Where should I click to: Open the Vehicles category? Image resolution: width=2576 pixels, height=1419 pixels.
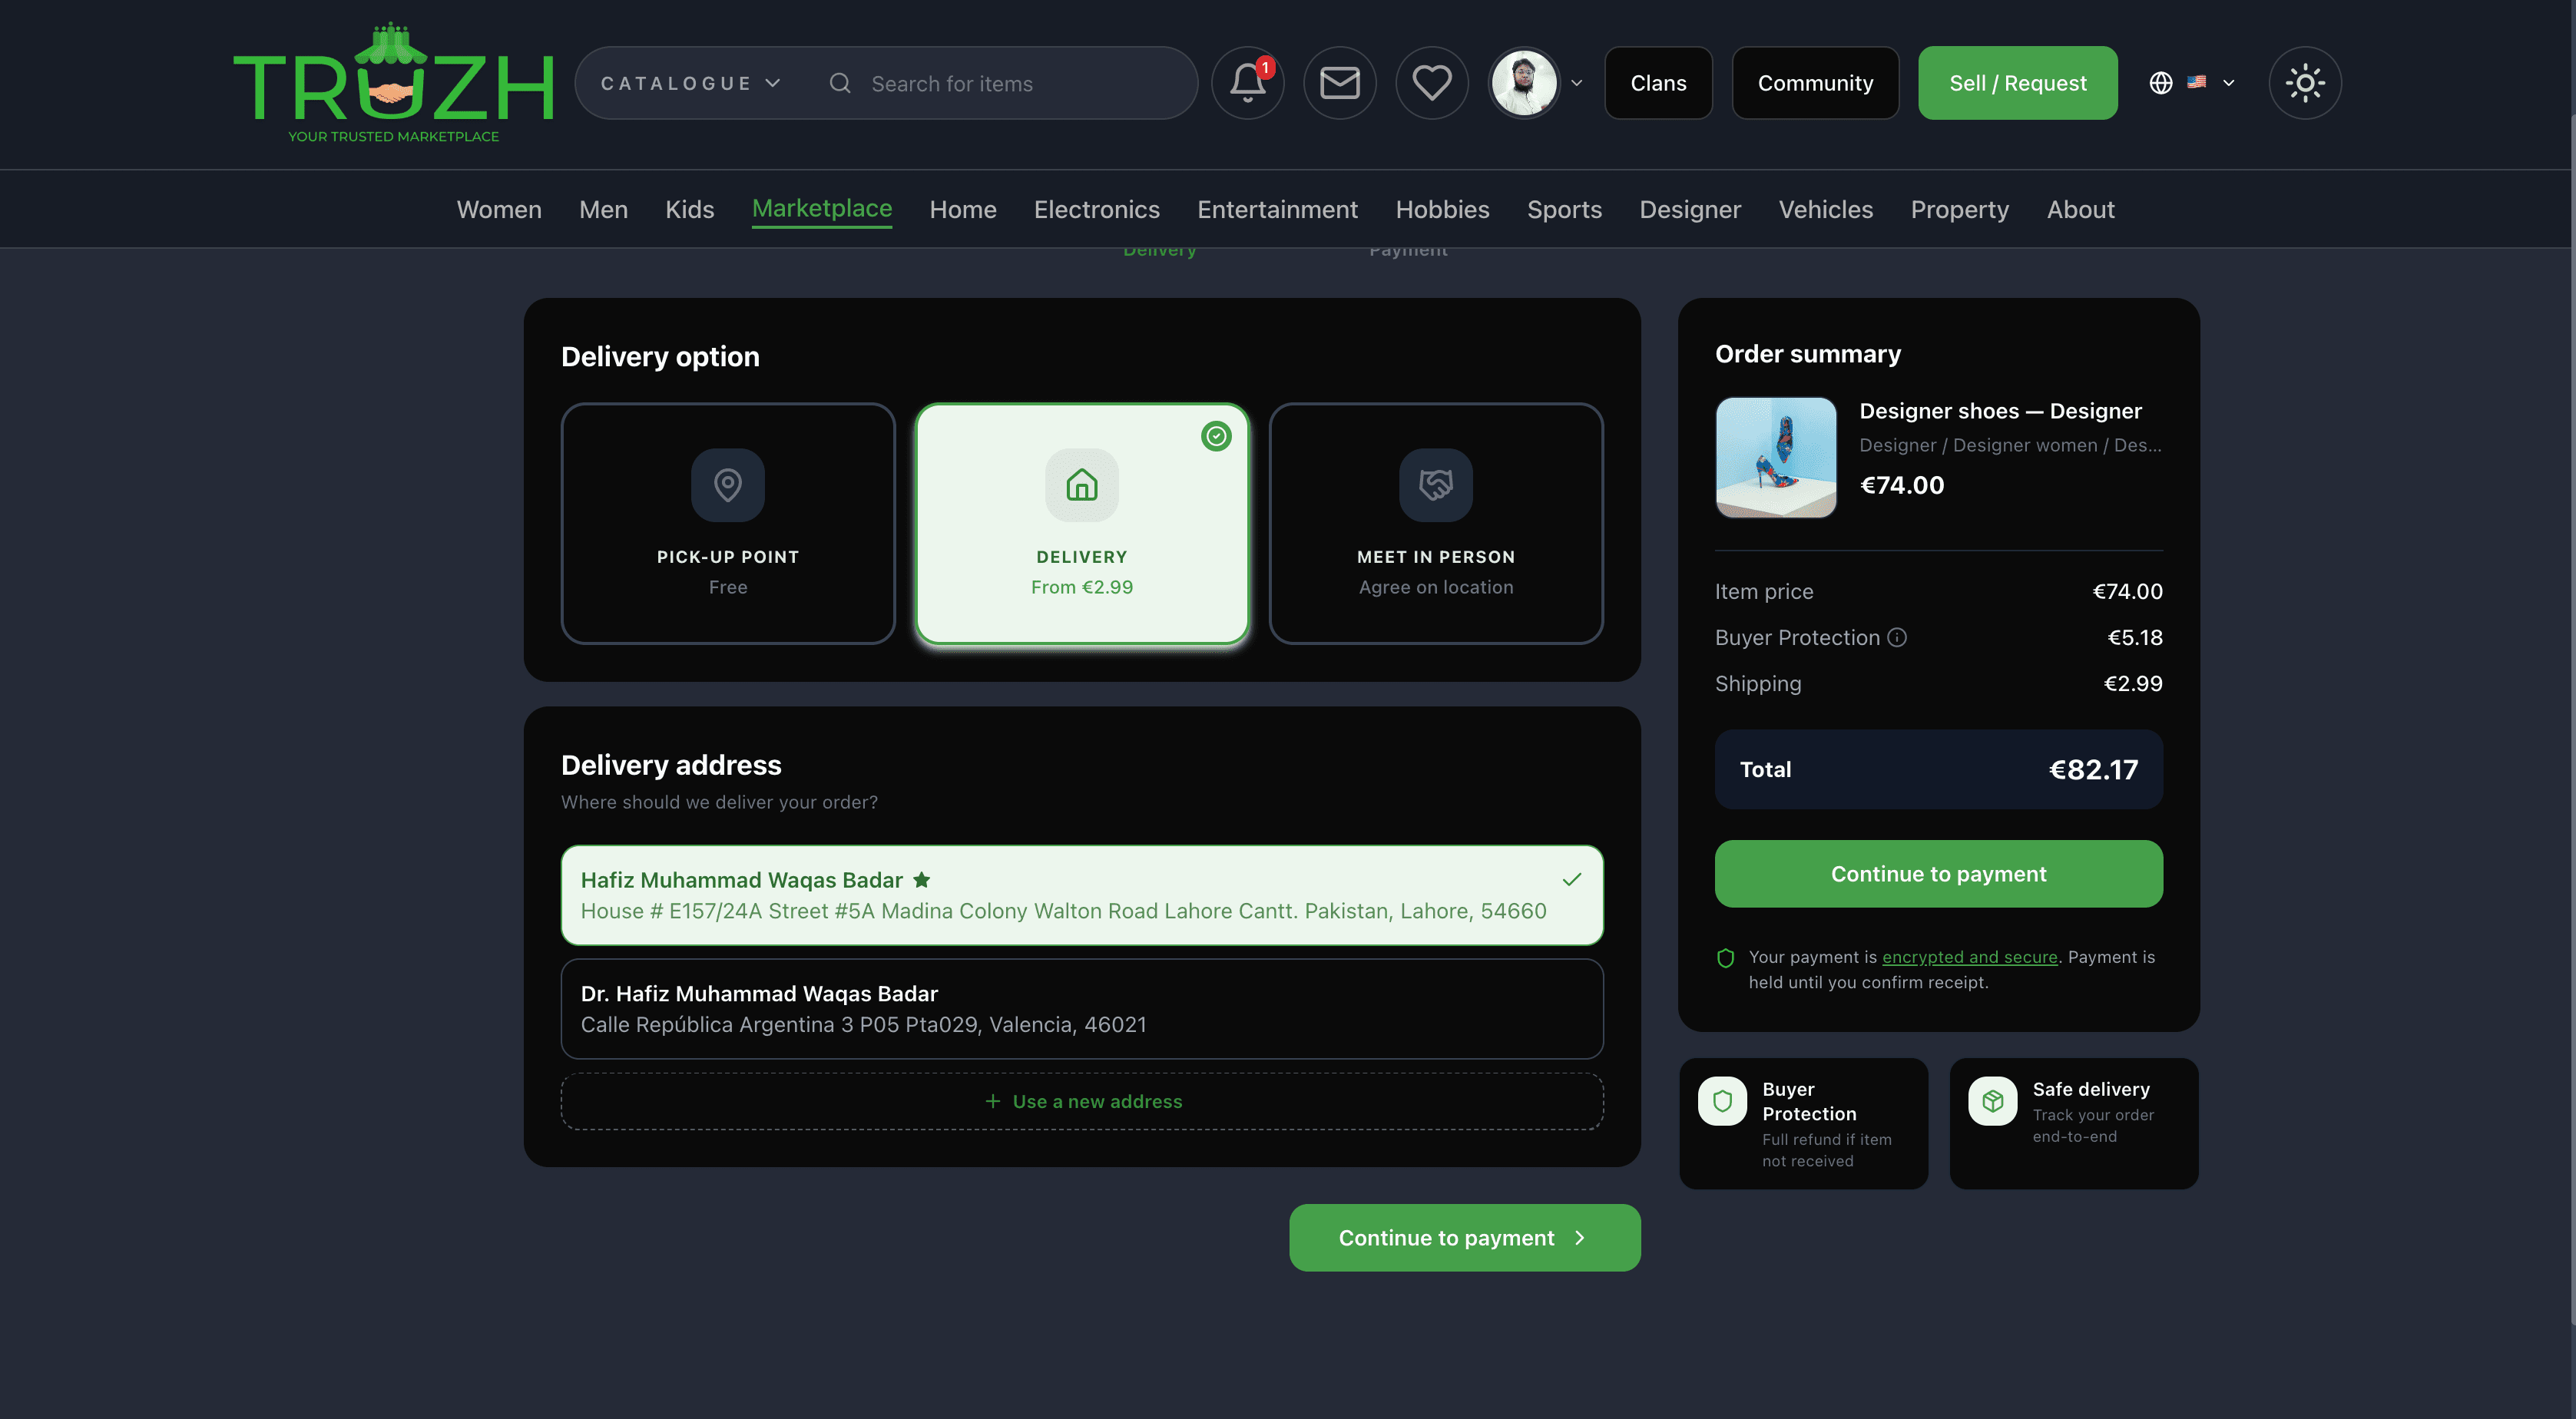pos(1826,209)
